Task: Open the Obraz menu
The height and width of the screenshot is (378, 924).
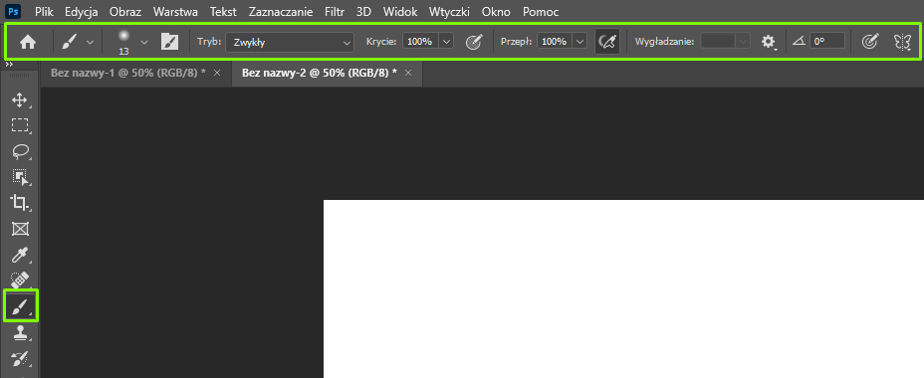Action: click(124, 12)
